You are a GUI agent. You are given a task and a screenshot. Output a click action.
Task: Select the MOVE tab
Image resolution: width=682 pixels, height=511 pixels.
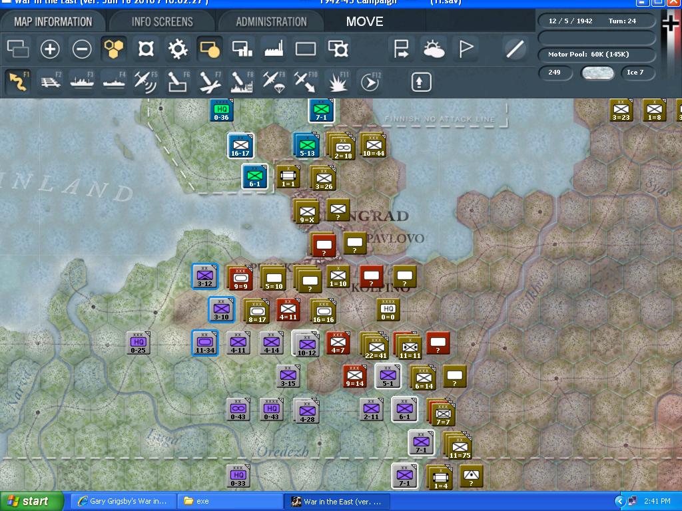point(364,21)
